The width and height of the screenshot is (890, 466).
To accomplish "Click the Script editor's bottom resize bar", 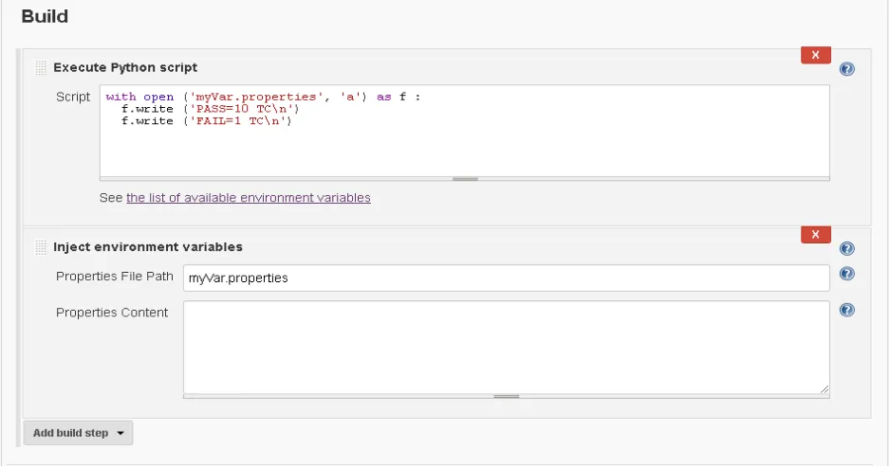I will pos(464,178).
